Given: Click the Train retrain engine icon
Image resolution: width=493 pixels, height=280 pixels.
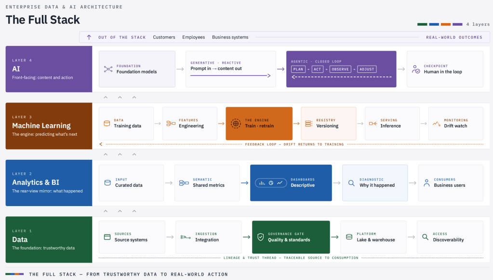Looking at the screenshot, I should (x=236, y=123).
